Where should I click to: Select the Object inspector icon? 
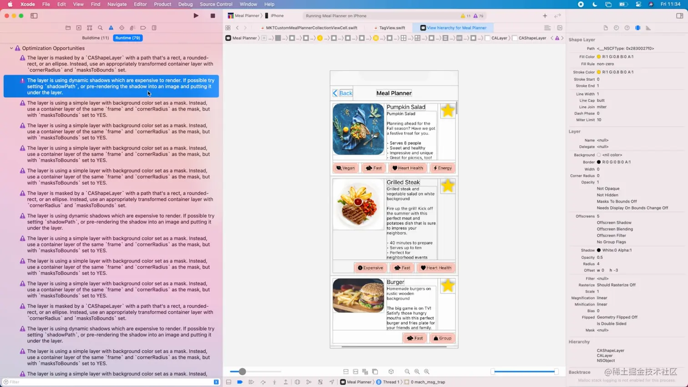pyautogui.click(x=638, y=28)
